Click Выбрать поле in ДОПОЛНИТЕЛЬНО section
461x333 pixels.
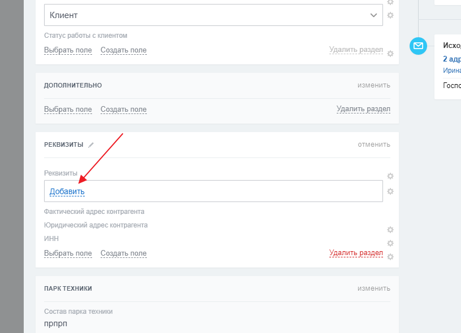tap(68, 109)
